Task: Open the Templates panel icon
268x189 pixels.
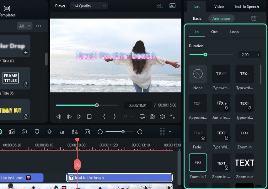Action: click(7, 8)
